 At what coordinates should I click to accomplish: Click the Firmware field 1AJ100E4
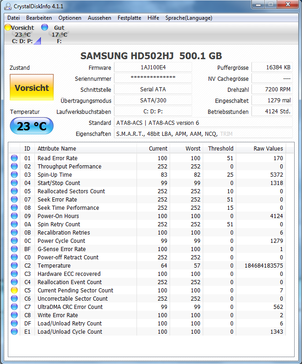click(x=153, y=67)
